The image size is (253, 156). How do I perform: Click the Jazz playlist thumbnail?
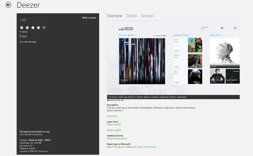tap(195, 77)
